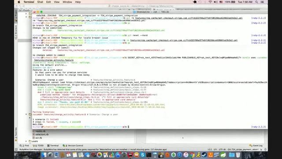The width and height of the screenshot is (282, 159).
Task: Open Skype from the Dock
Action: [143, 155]
